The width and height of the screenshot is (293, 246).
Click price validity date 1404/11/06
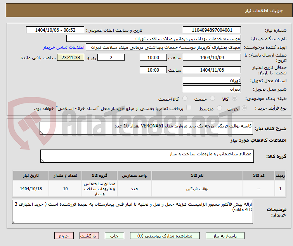tap(212, 70)
